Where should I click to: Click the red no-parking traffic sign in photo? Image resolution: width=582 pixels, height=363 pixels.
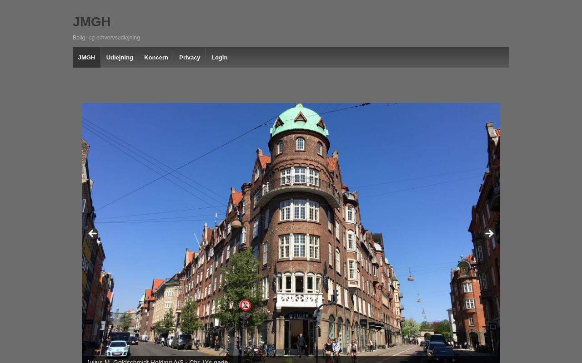(x=246, y=305)
